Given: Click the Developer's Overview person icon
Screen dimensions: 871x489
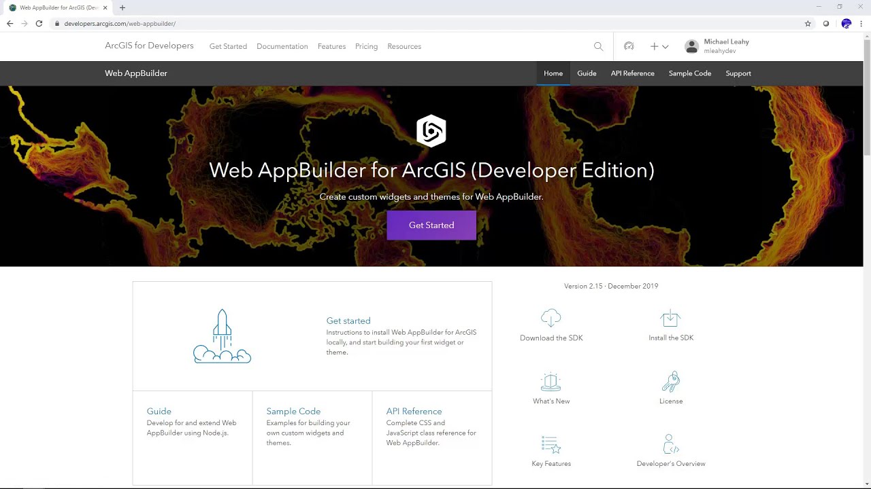Looking at the screenshot, I should 670,444.
